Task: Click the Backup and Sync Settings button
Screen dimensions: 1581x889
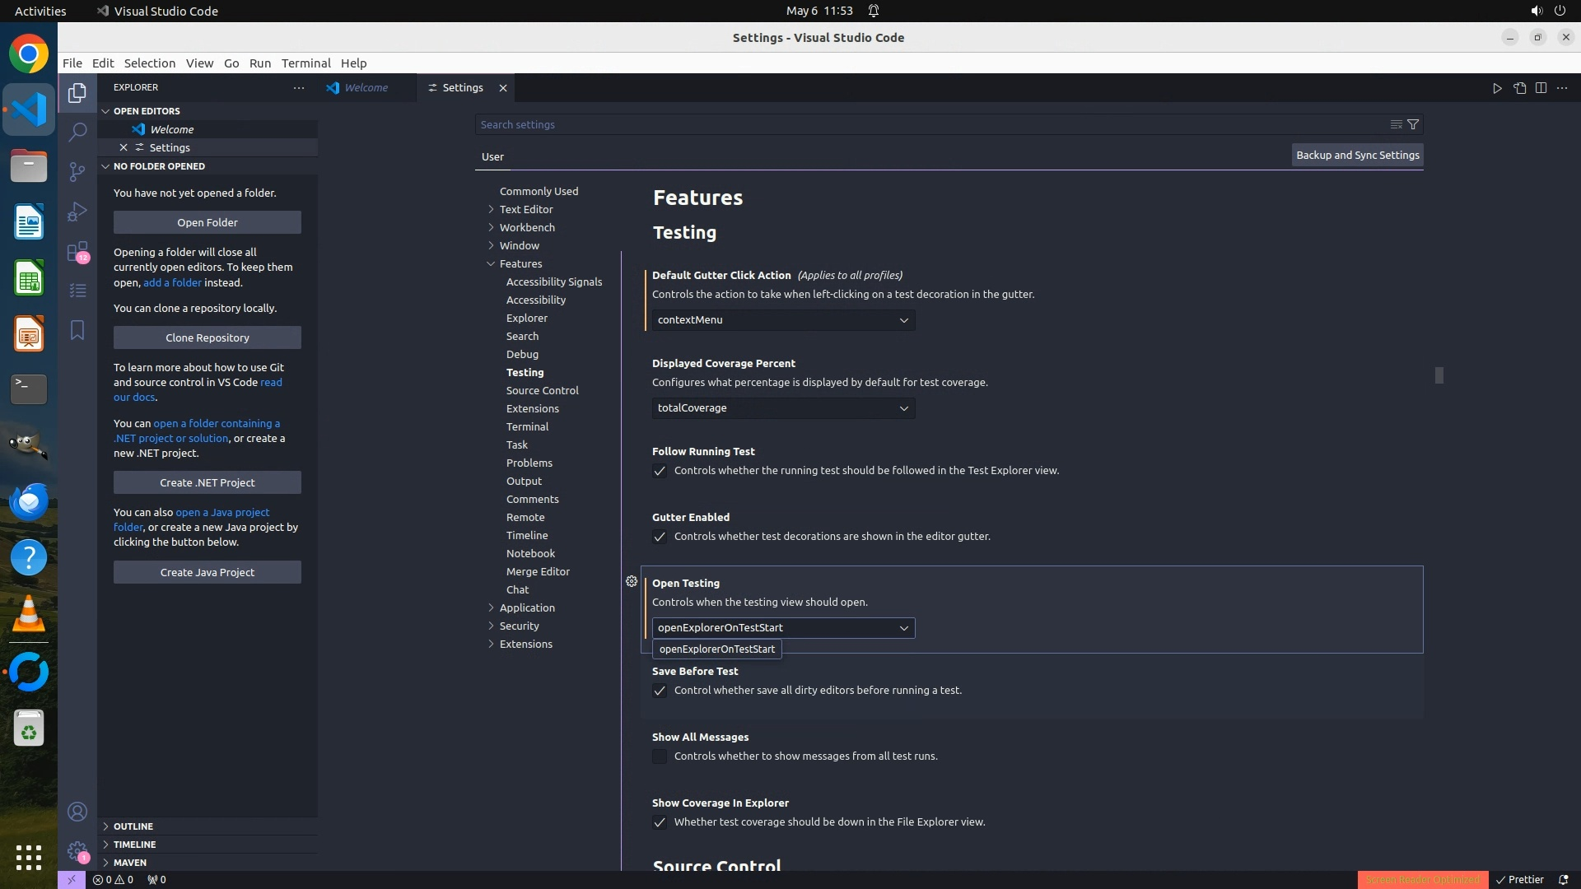Action: [x=1357, y=155]
